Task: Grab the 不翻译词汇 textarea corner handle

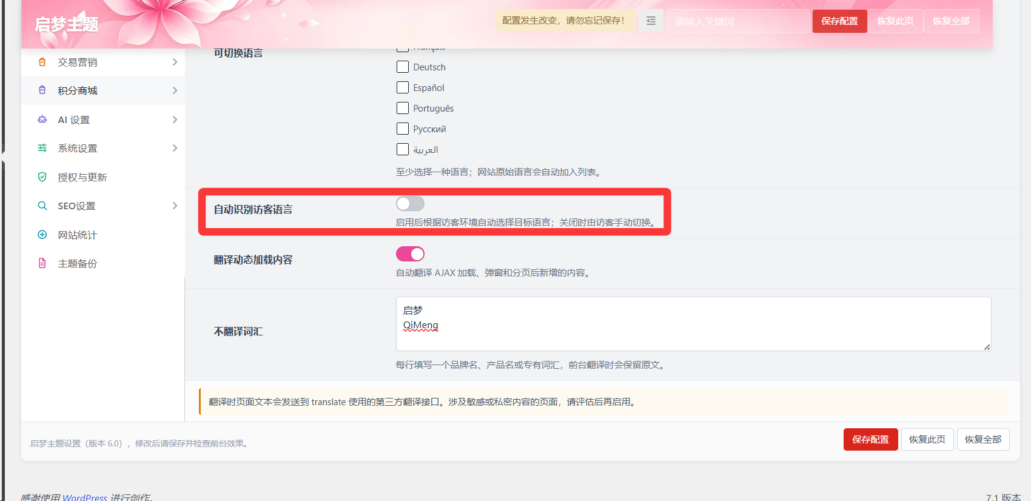Action: 987,347
